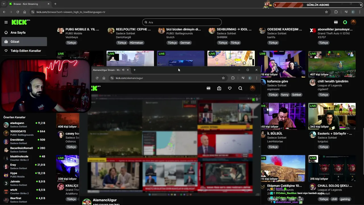Click the blurred AlamanciUgur stream player
The image size is (364, 205).
[x=174, y=145]
